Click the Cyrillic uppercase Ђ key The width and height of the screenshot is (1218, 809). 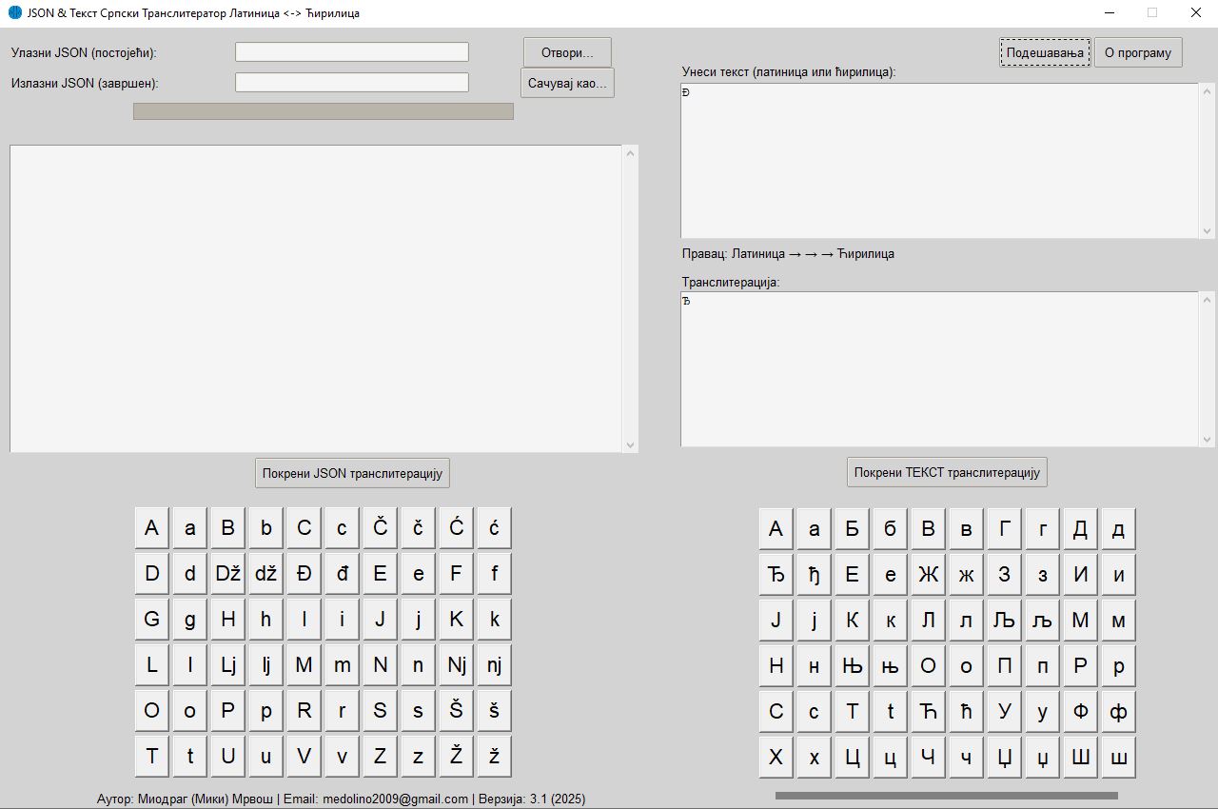[776, 574]
